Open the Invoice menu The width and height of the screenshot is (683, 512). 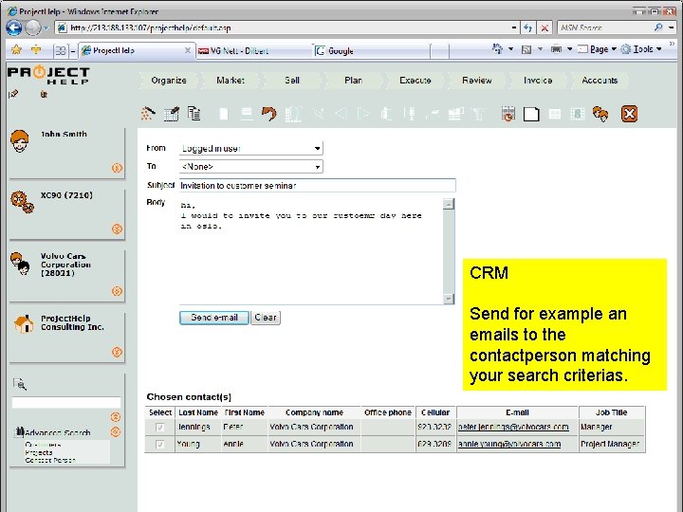point(538,81)
